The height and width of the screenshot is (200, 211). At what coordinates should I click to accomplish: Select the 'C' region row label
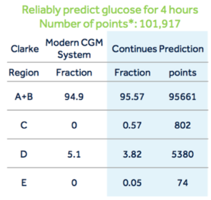coord(24,125)
